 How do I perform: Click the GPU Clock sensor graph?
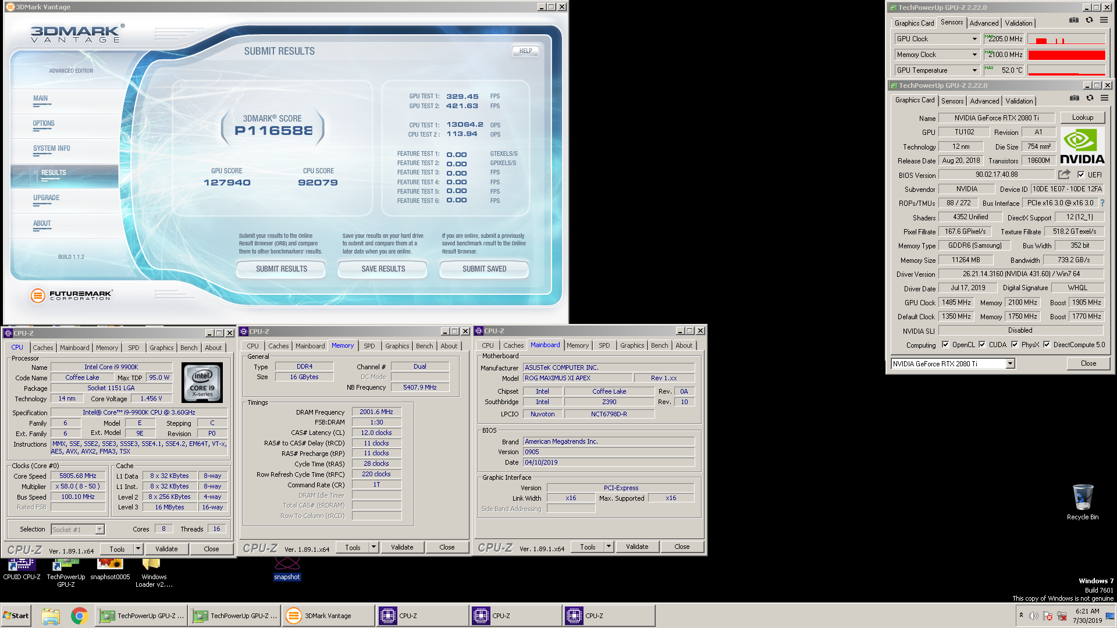tap(1066, 39)
